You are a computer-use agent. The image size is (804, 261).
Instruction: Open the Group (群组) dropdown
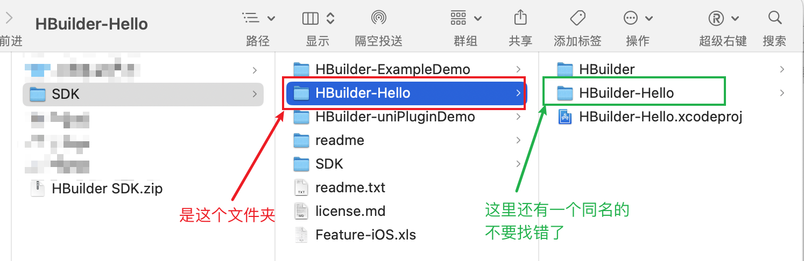coord(466,18)
